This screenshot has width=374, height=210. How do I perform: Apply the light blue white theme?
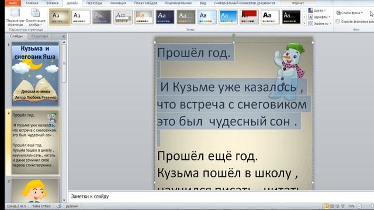207,17
